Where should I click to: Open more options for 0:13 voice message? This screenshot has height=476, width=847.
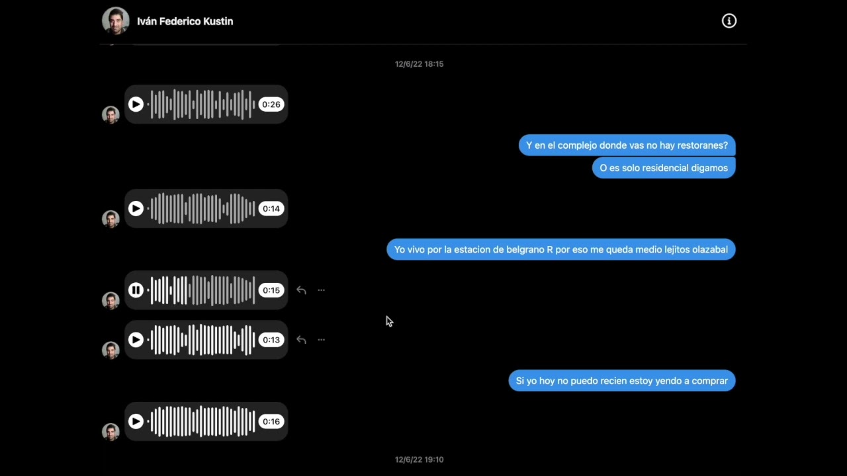(x=321, y=340)
